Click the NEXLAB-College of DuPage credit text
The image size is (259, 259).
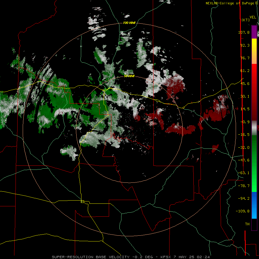[231, 3]
